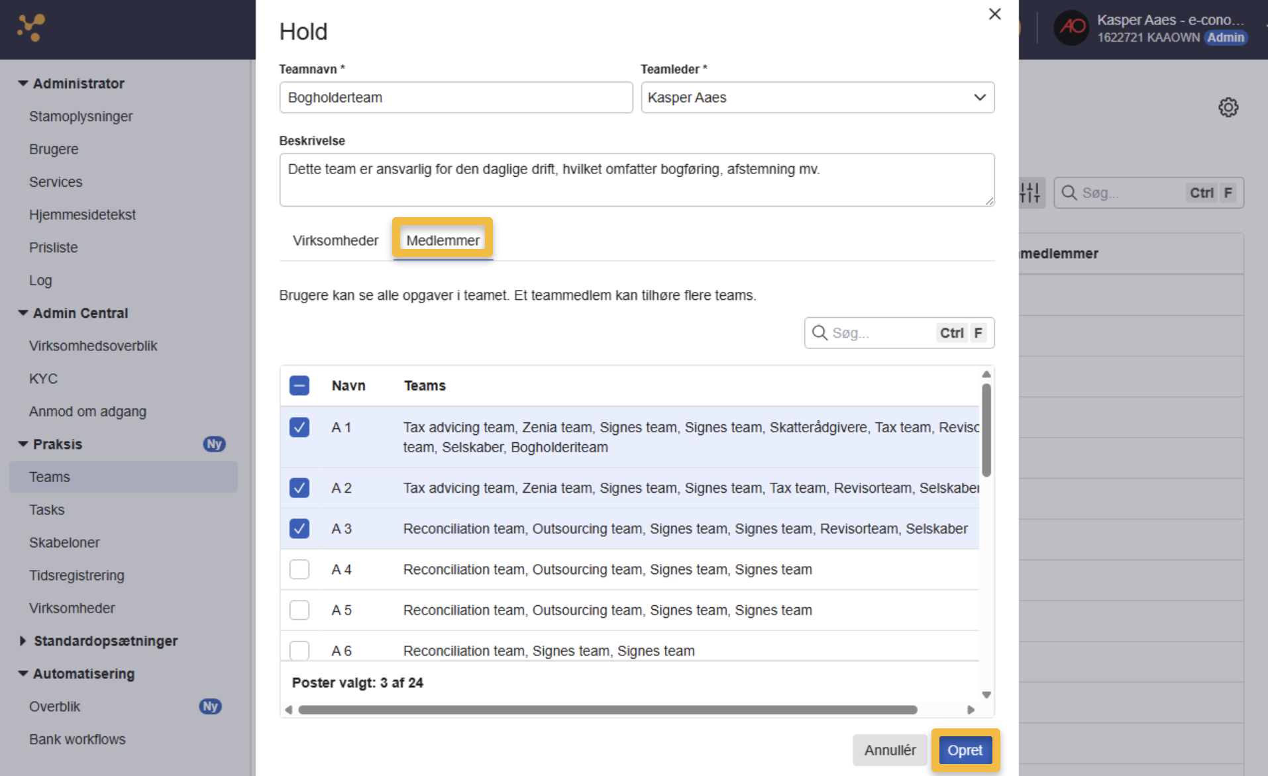Click the table scroll-right arrow icon
Screen dimensions: 1268x776
click(x=971, y=710)
